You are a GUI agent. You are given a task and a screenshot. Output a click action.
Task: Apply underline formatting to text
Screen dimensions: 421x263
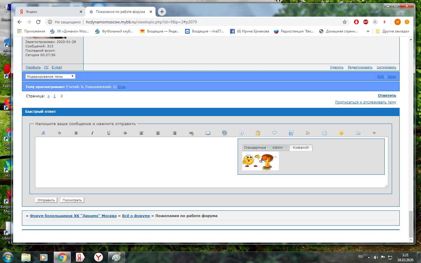pyautogui.click(x=109, y=133)
